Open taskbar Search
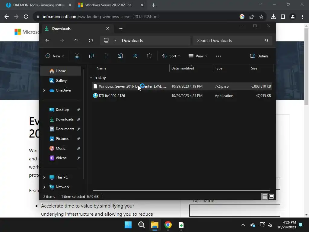Screen dimensions: 309x232 coord(142,225)
